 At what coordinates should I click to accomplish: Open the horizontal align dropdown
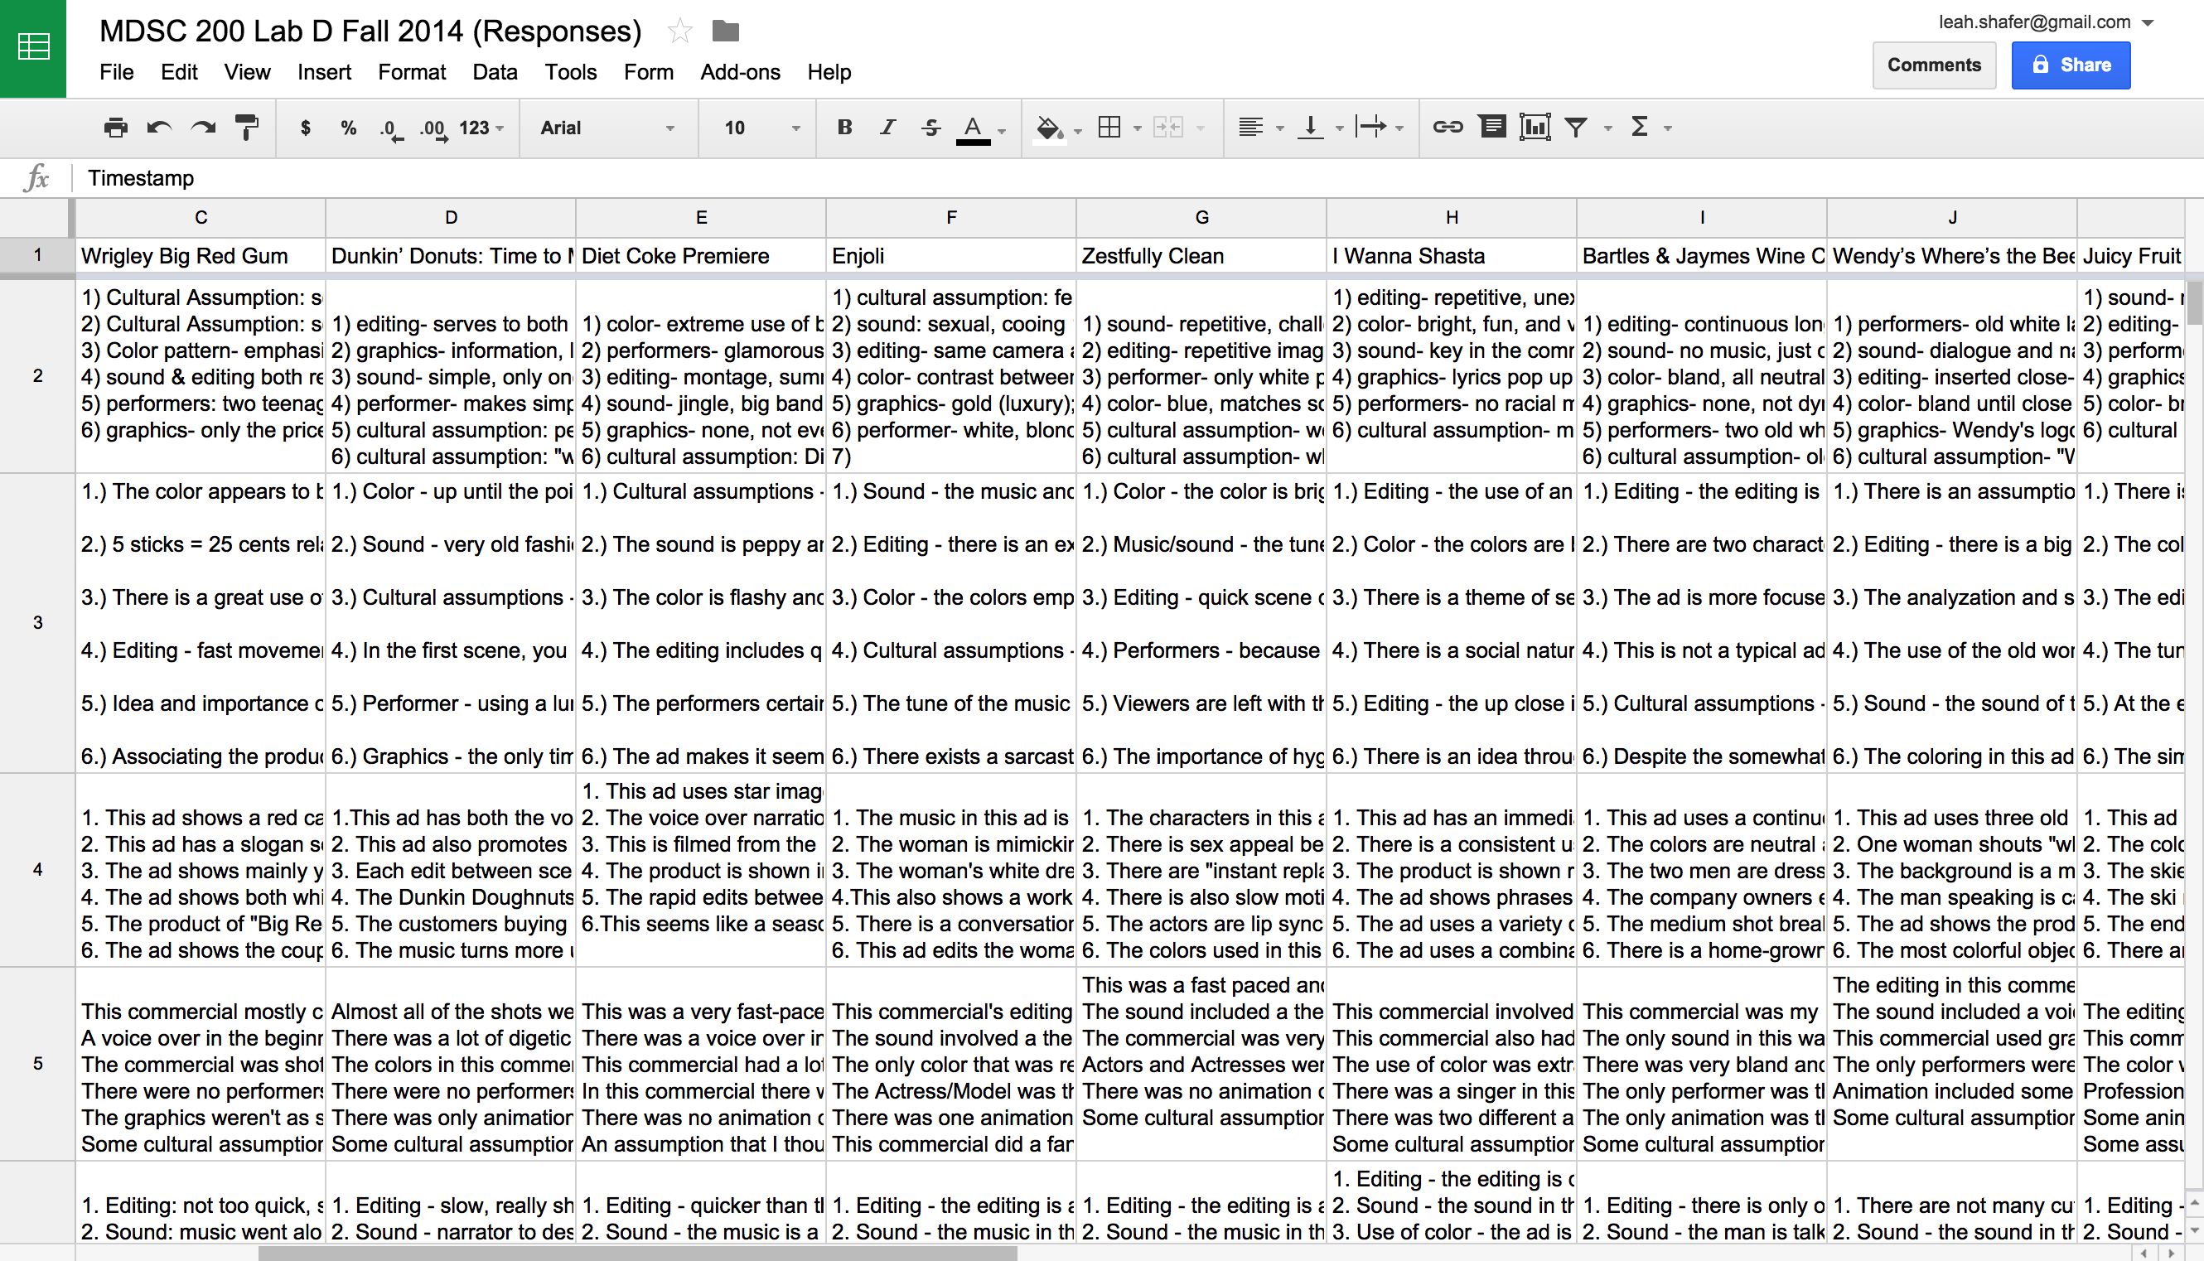(1260, 128)
